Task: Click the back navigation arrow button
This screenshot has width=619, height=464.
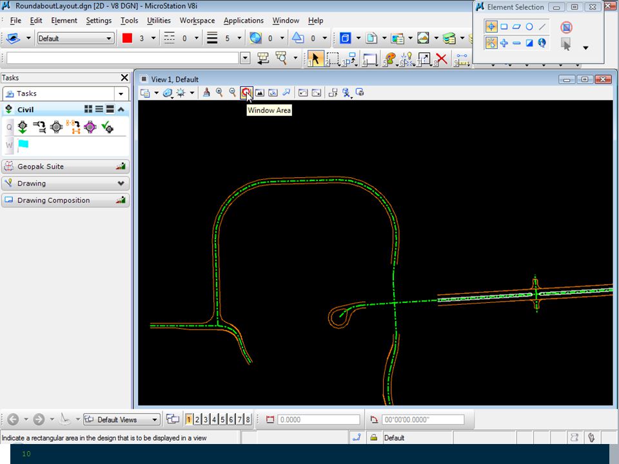Action: [x=13, y=419]
